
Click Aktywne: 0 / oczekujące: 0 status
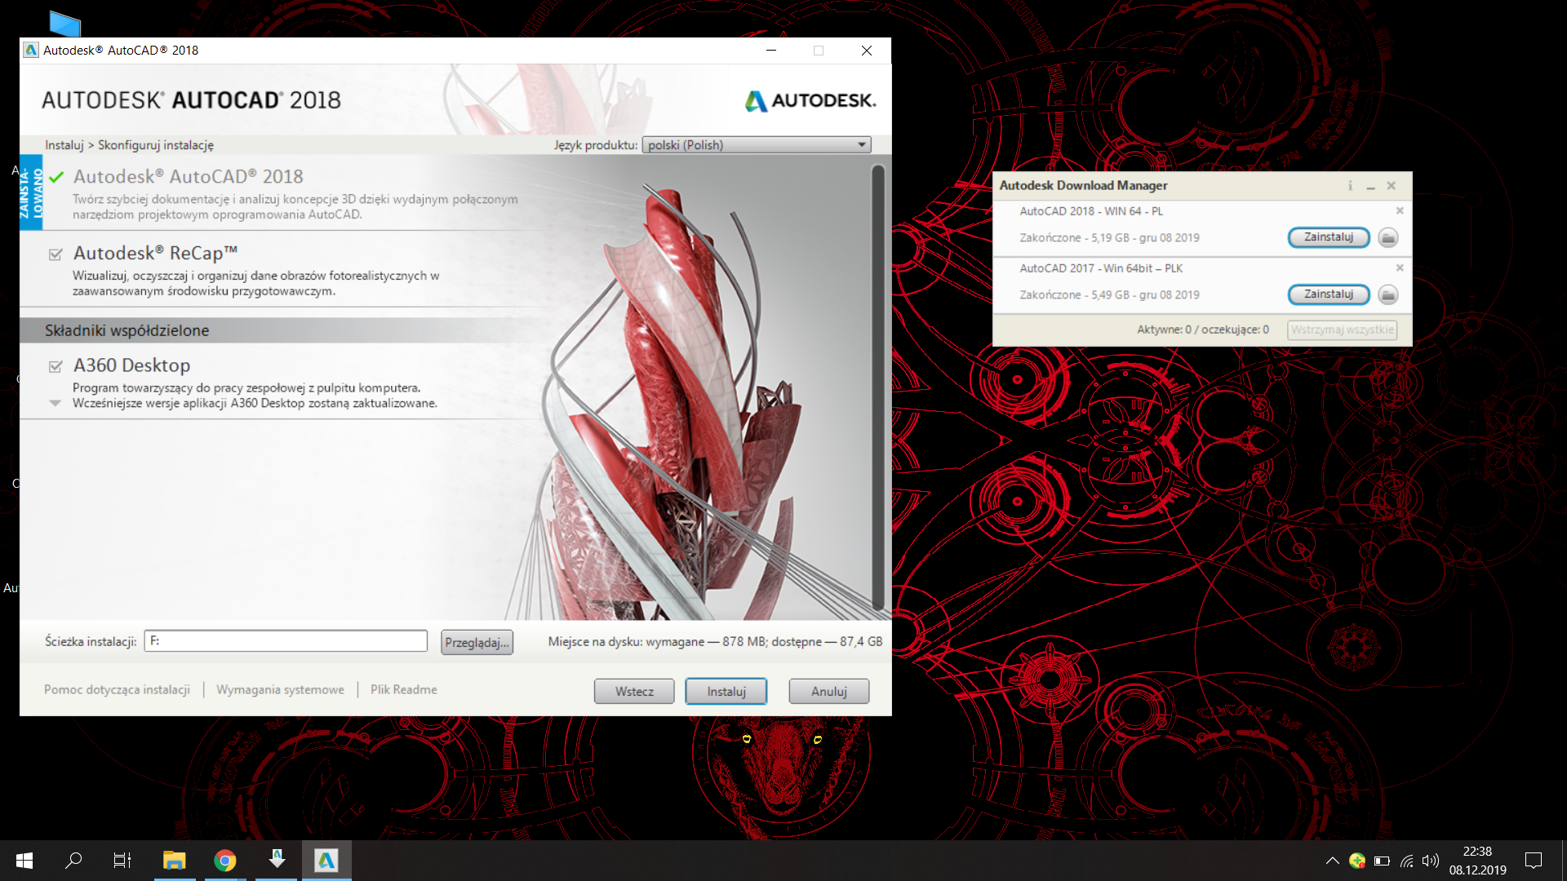1203,330
